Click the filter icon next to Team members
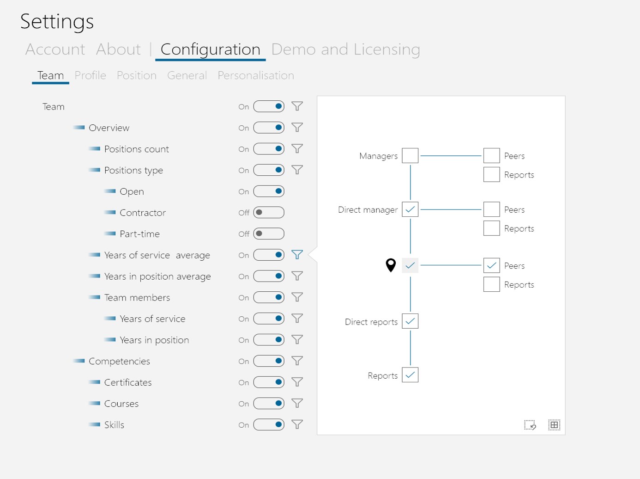Screen dimensions: 640x479 point(297,297)
